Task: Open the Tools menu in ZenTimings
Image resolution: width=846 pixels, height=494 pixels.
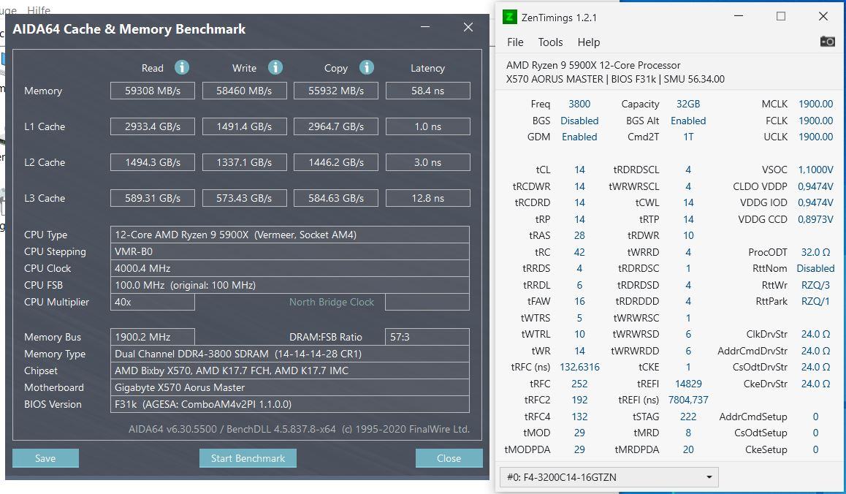Action: pos(550,42)
